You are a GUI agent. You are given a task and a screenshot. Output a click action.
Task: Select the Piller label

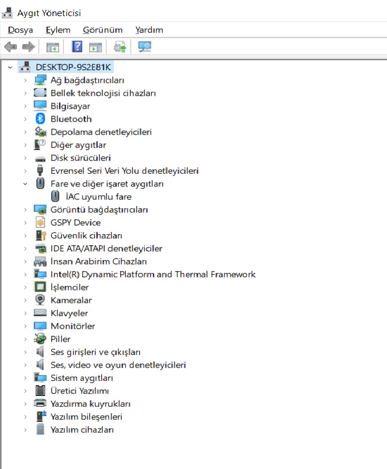(x=60, y=339)
